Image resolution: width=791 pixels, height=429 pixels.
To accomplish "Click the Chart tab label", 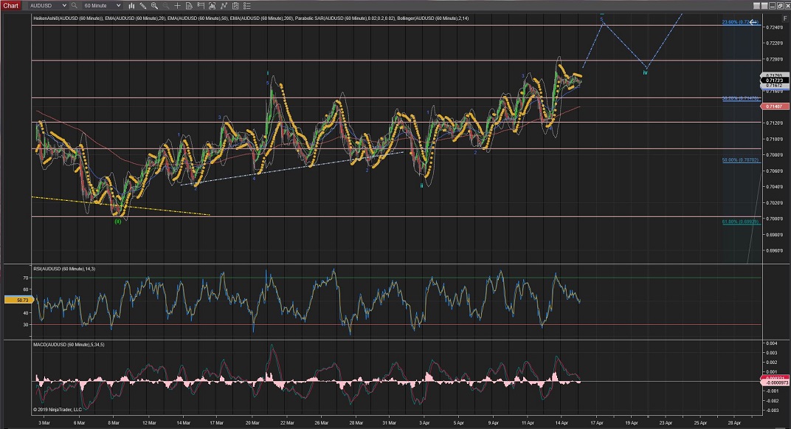I will 10,5.
